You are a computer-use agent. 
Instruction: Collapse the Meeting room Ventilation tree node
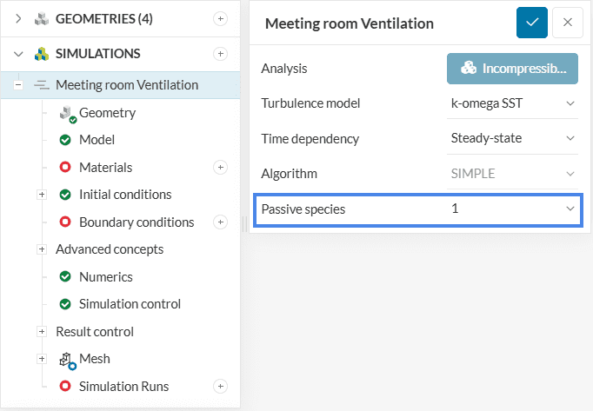(17, 85)
